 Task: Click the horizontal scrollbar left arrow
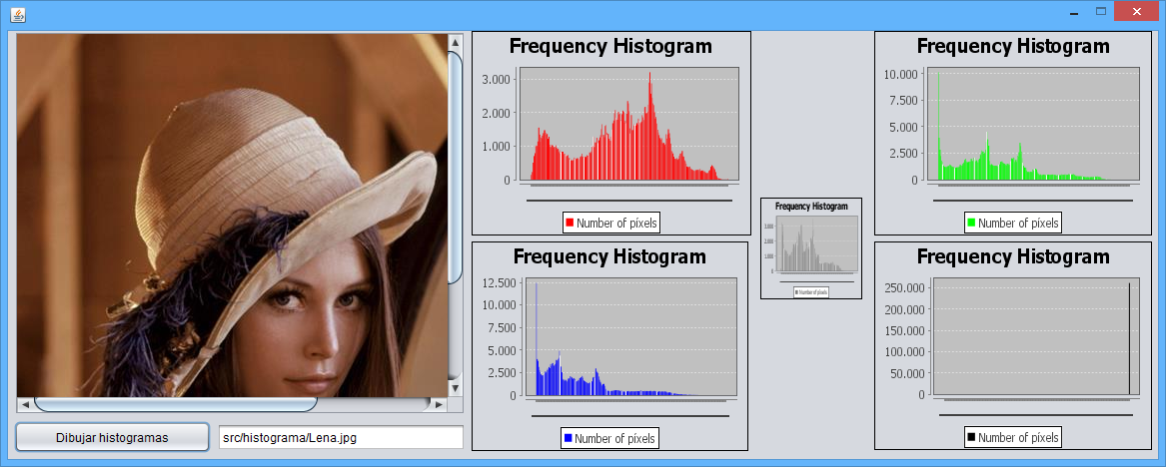25,405
